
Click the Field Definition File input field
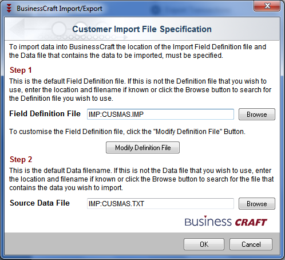coord(160,115)
